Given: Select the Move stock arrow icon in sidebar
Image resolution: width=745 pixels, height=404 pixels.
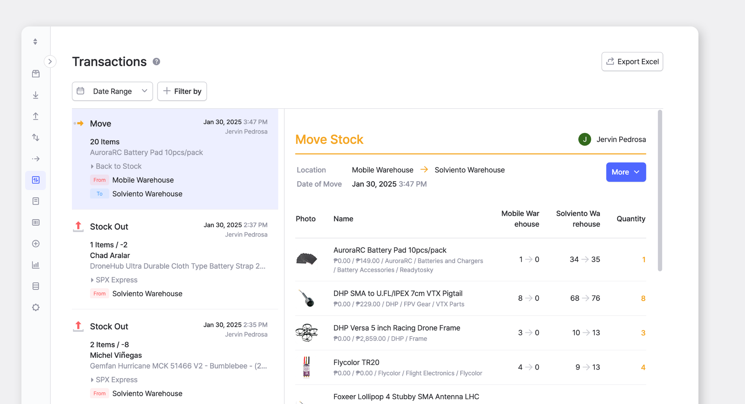Looking at the screenshot, I should pos(35,158).
